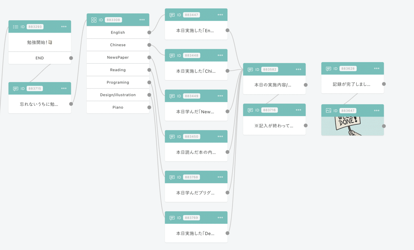Viewport: 414px width, 250px height.
Task: Click the image icon on node 883647
Action: (328, 111)
